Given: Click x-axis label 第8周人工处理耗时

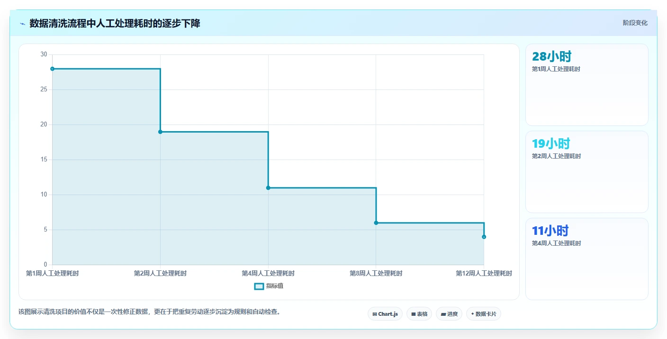Looking at the screenshot, I should [x=376, y=273].
